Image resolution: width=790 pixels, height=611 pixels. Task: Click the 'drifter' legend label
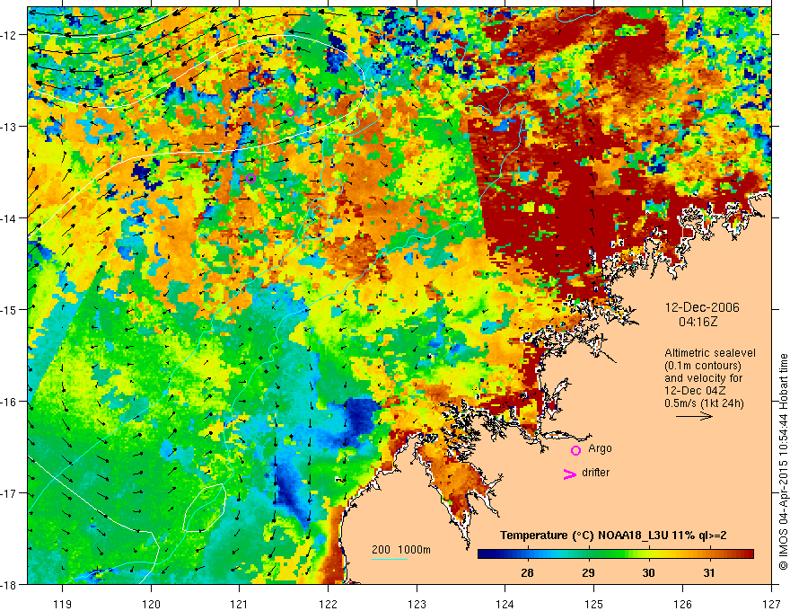(595, 473)
